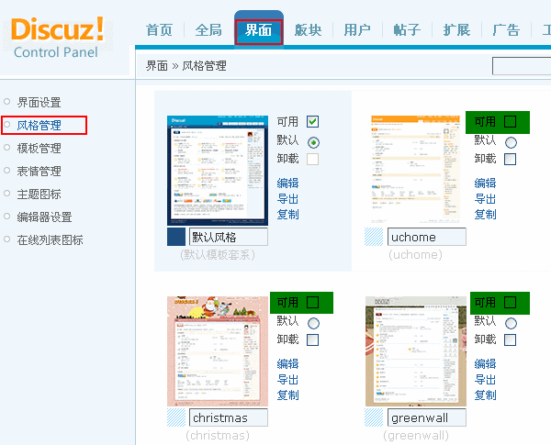Click the striped swatch beside christmas name
This screenshot has height=445, width=551.
click(x=176, y=417)
